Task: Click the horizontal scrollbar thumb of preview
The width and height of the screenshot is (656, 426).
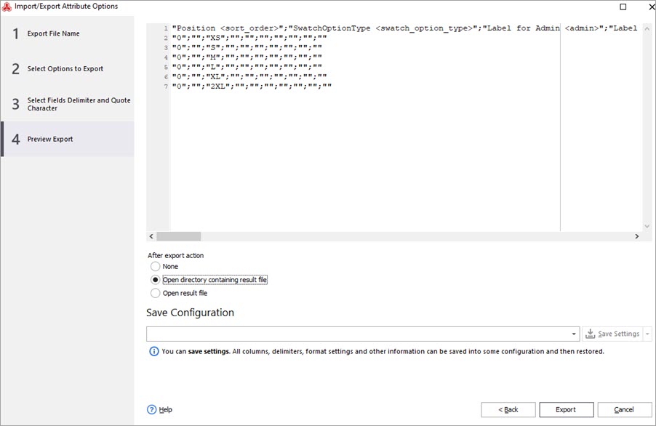Action: coord(179,236)
